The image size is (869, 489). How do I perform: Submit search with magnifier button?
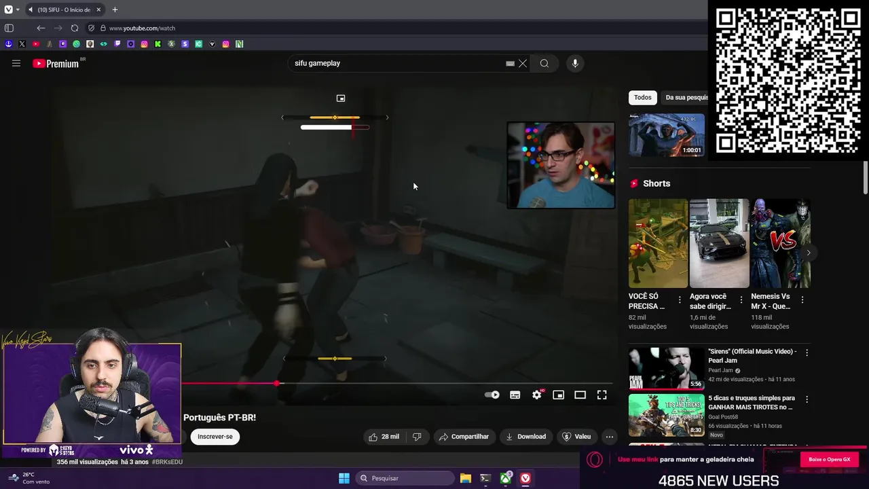click(544, 63)
